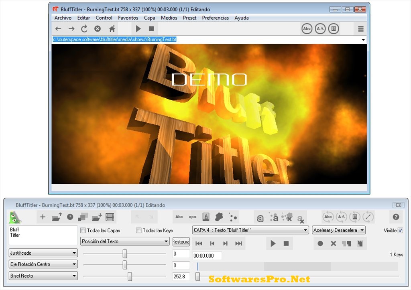Check the Todas las Keys option
The height and width of the screenshot is (290, 411).
tap(138, 230)
